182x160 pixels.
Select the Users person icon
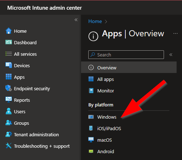(x=9, y=111)
